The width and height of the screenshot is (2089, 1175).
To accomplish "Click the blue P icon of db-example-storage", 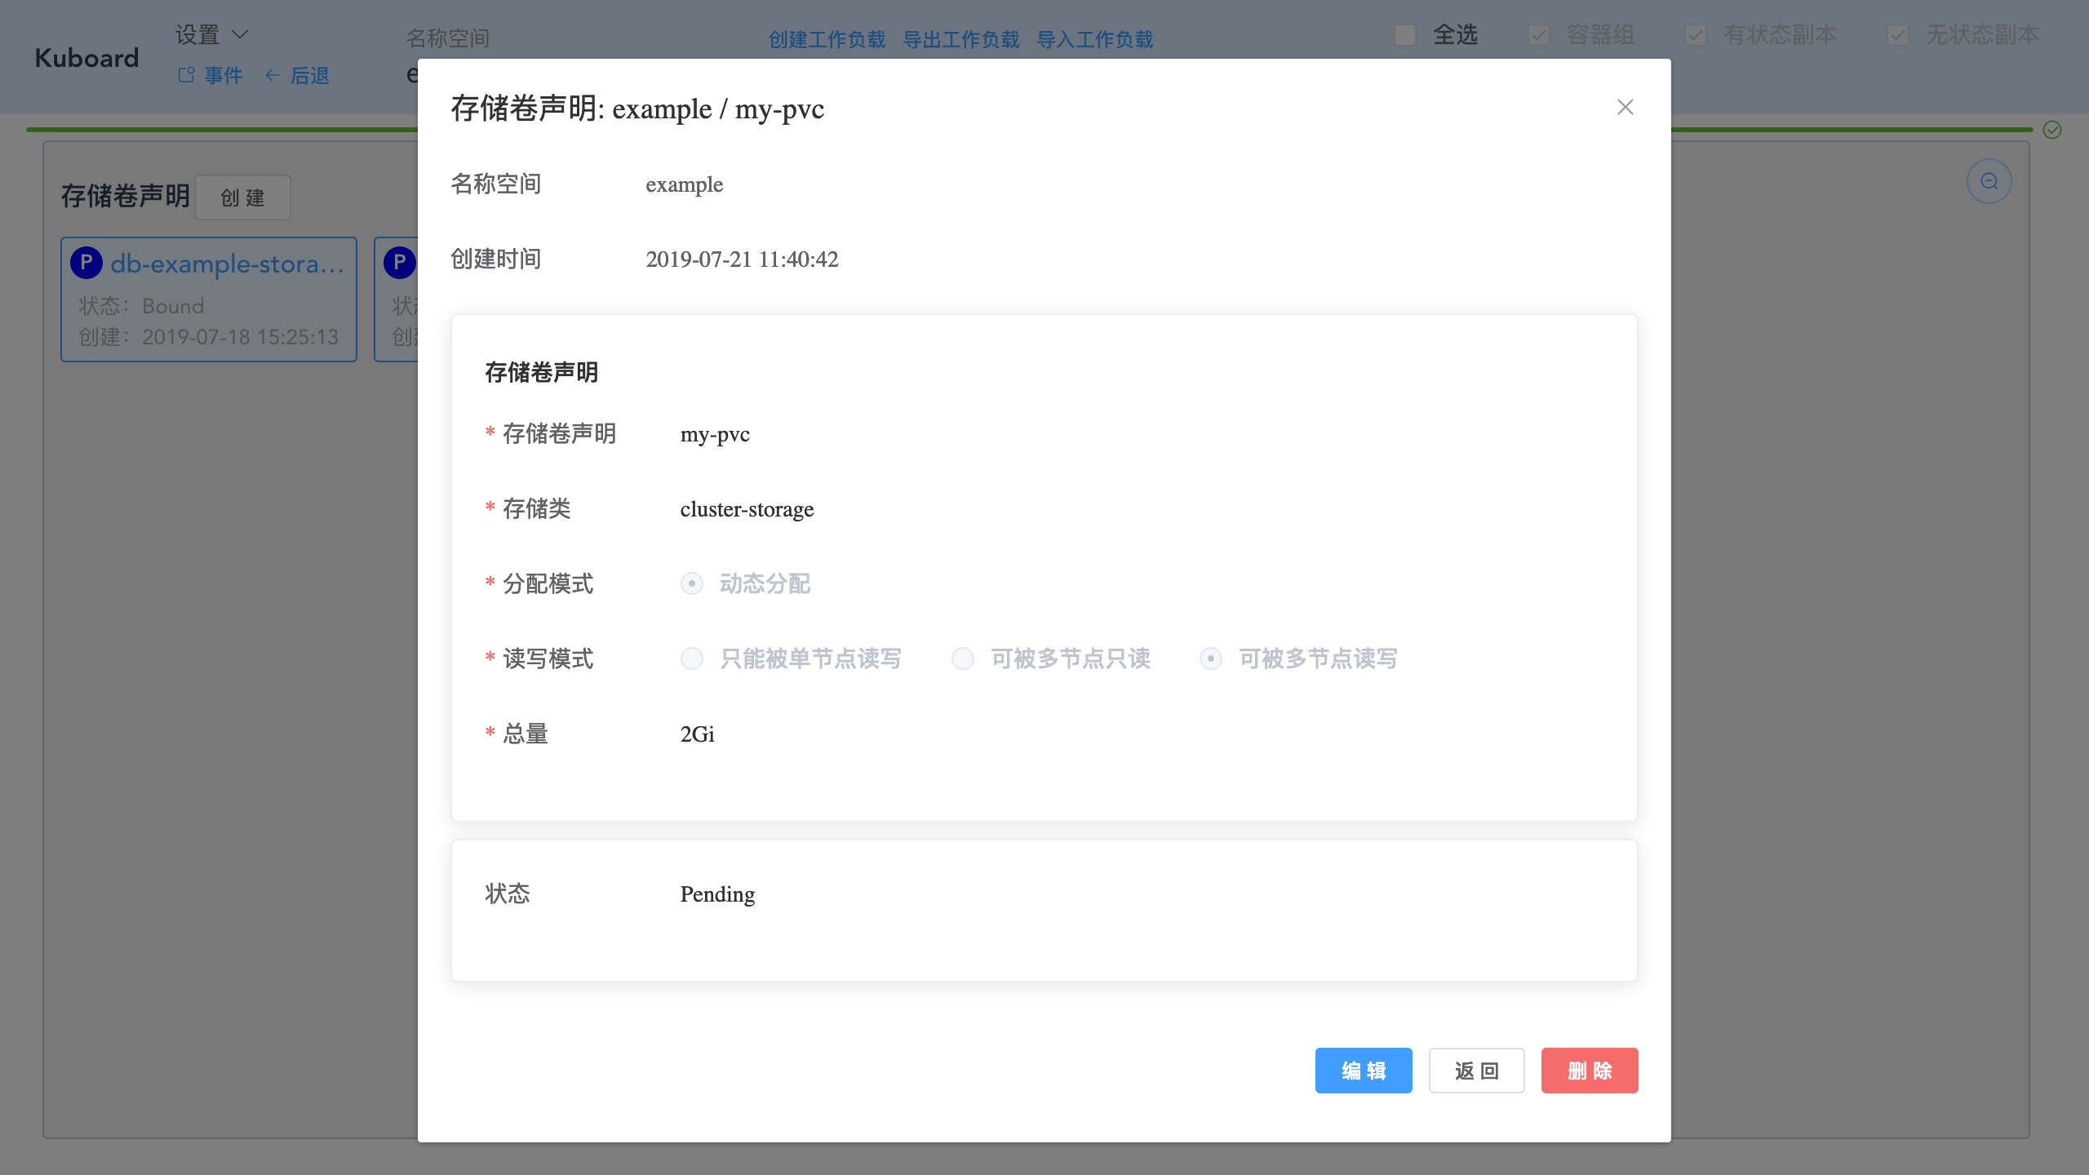I will [x=86, y=263].
